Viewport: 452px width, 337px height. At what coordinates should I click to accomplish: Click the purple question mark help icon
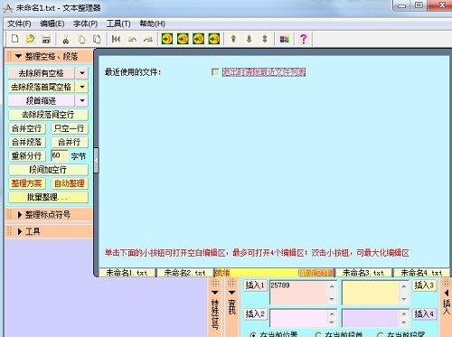click(x=304, y=39)
